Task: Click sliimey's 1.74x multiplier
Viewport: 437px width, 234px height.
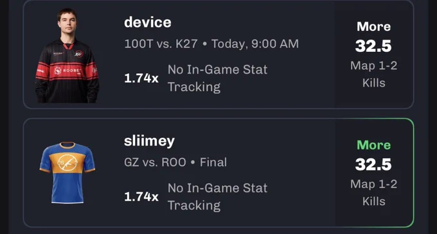Action: click(x=141, y=197)
